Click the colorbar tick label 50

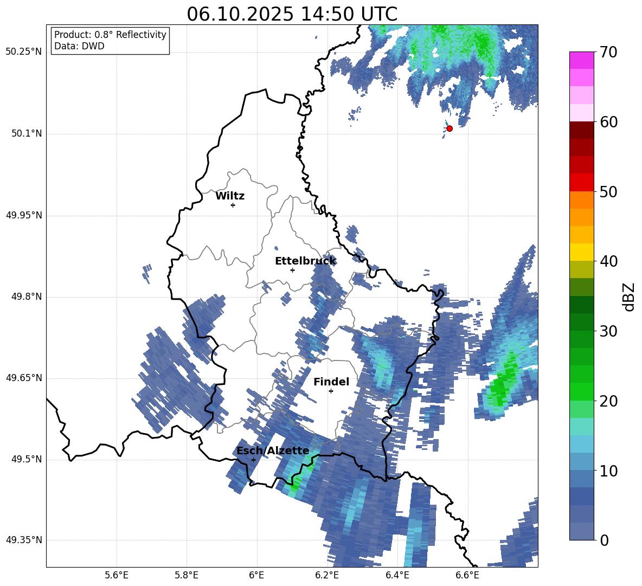(x=608, y=192)
